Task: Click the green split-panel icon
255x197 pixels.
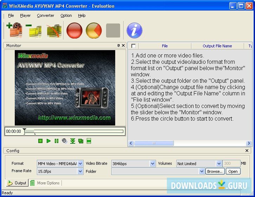Action: click(89, 141)
